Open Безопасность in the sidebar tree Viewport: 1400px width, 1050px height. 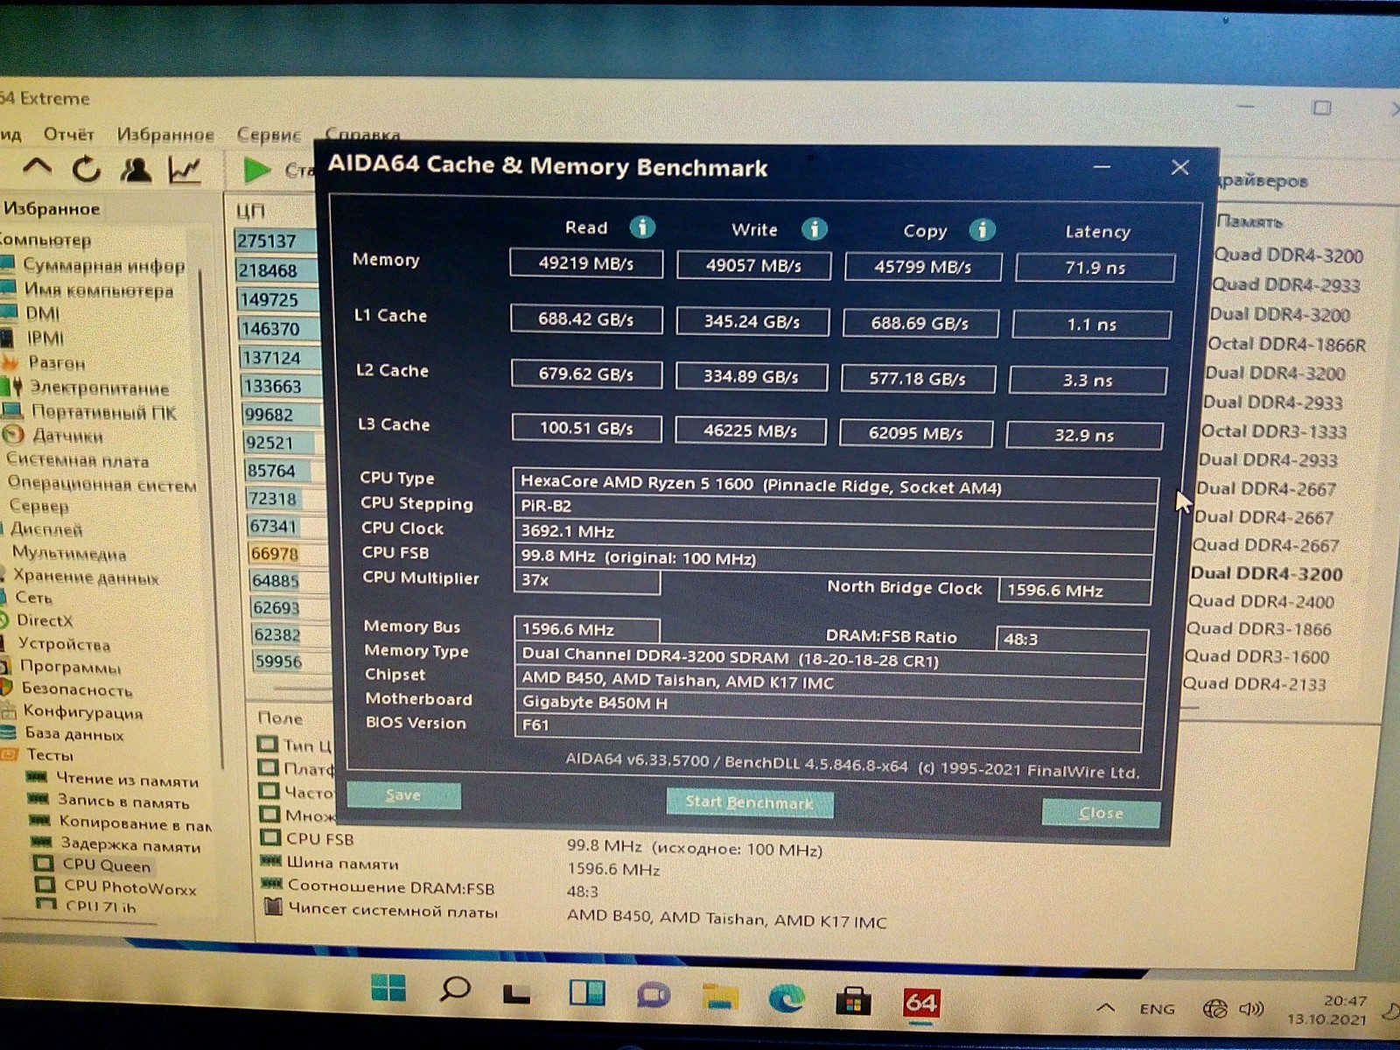click(77, 689)
